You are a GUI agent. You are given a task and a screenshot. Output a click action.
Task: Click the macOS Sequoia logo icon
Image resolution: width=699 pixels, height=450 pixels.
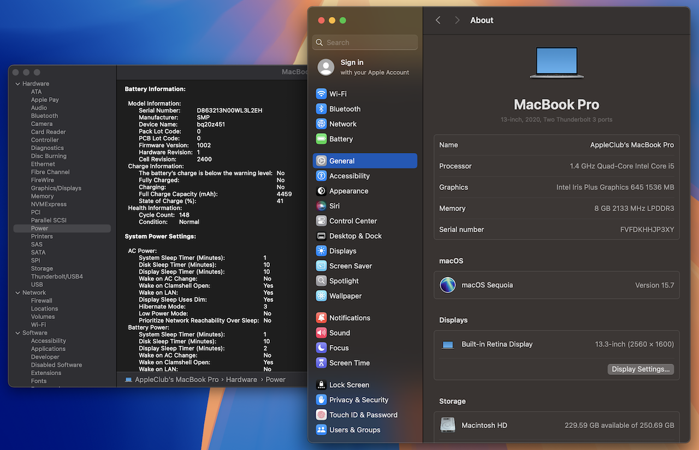point(448,285)
